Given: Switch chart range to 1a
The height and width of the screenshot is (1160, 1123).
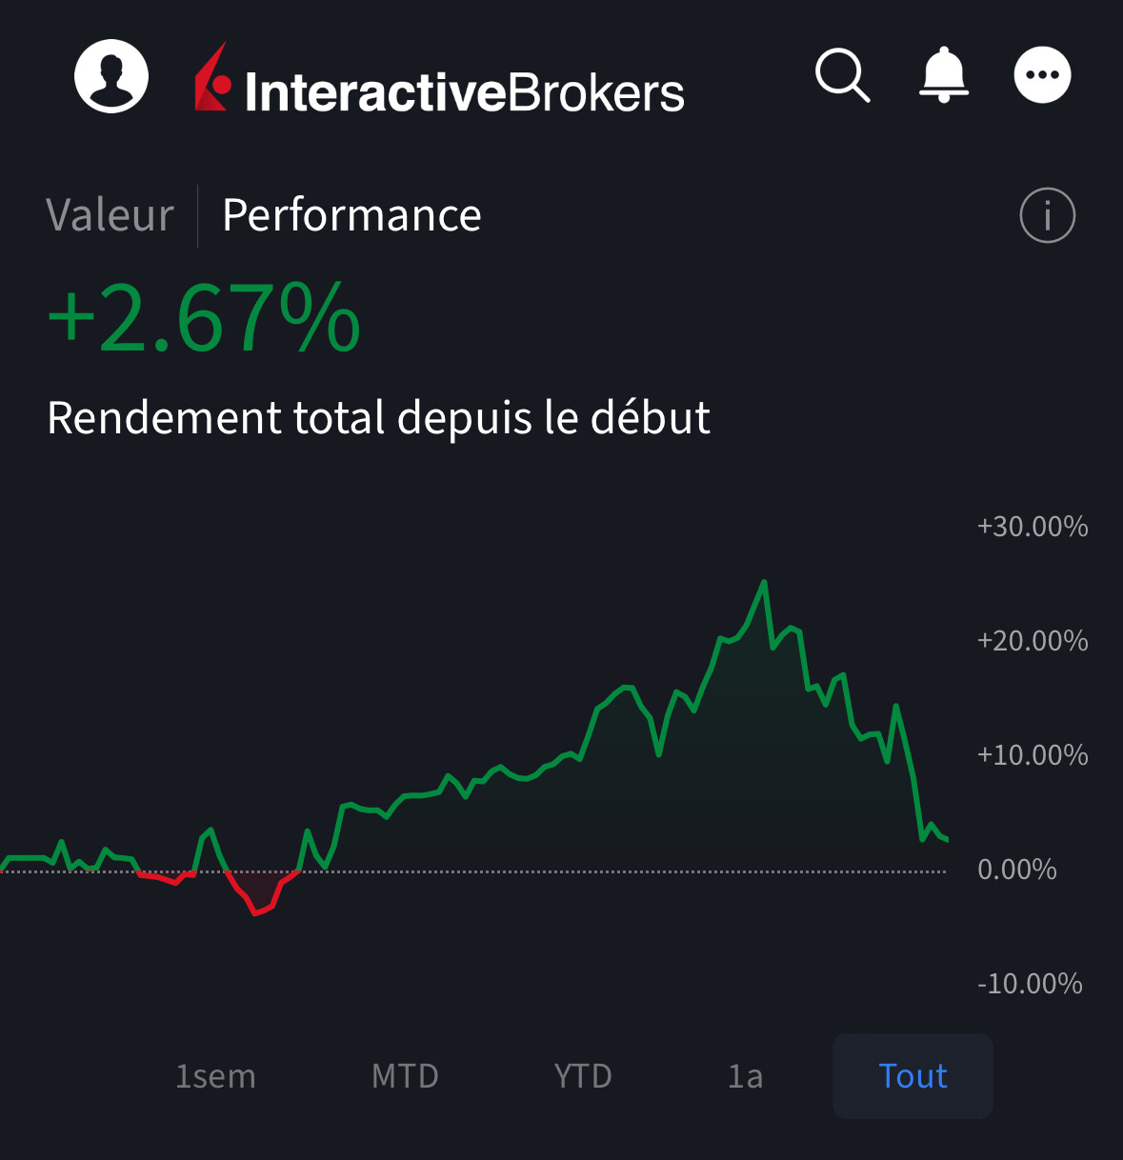Looking at the screenshot, I should coord(746,1076).
